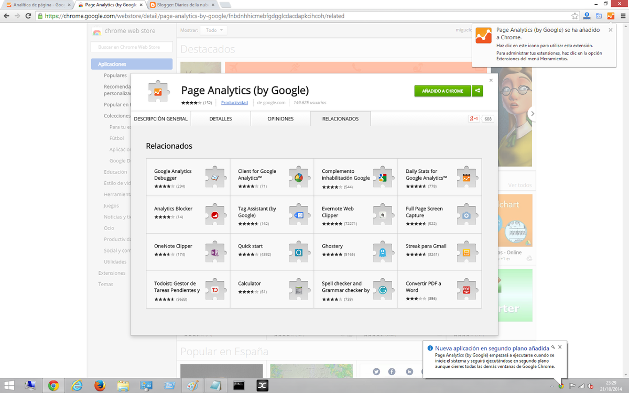Image resolution: width=629 pixels, height=393 pixels.
Task: Switch to the Opiniones tab
Action: pyautogui.click(x=280, y=119)
